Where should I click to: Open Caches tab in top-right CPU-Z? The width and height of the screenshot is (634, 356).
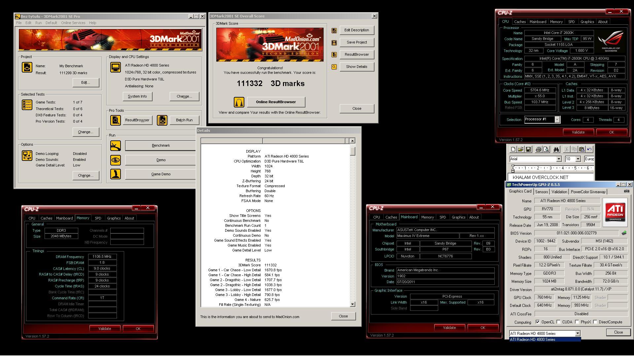click(x=520, y=22)
